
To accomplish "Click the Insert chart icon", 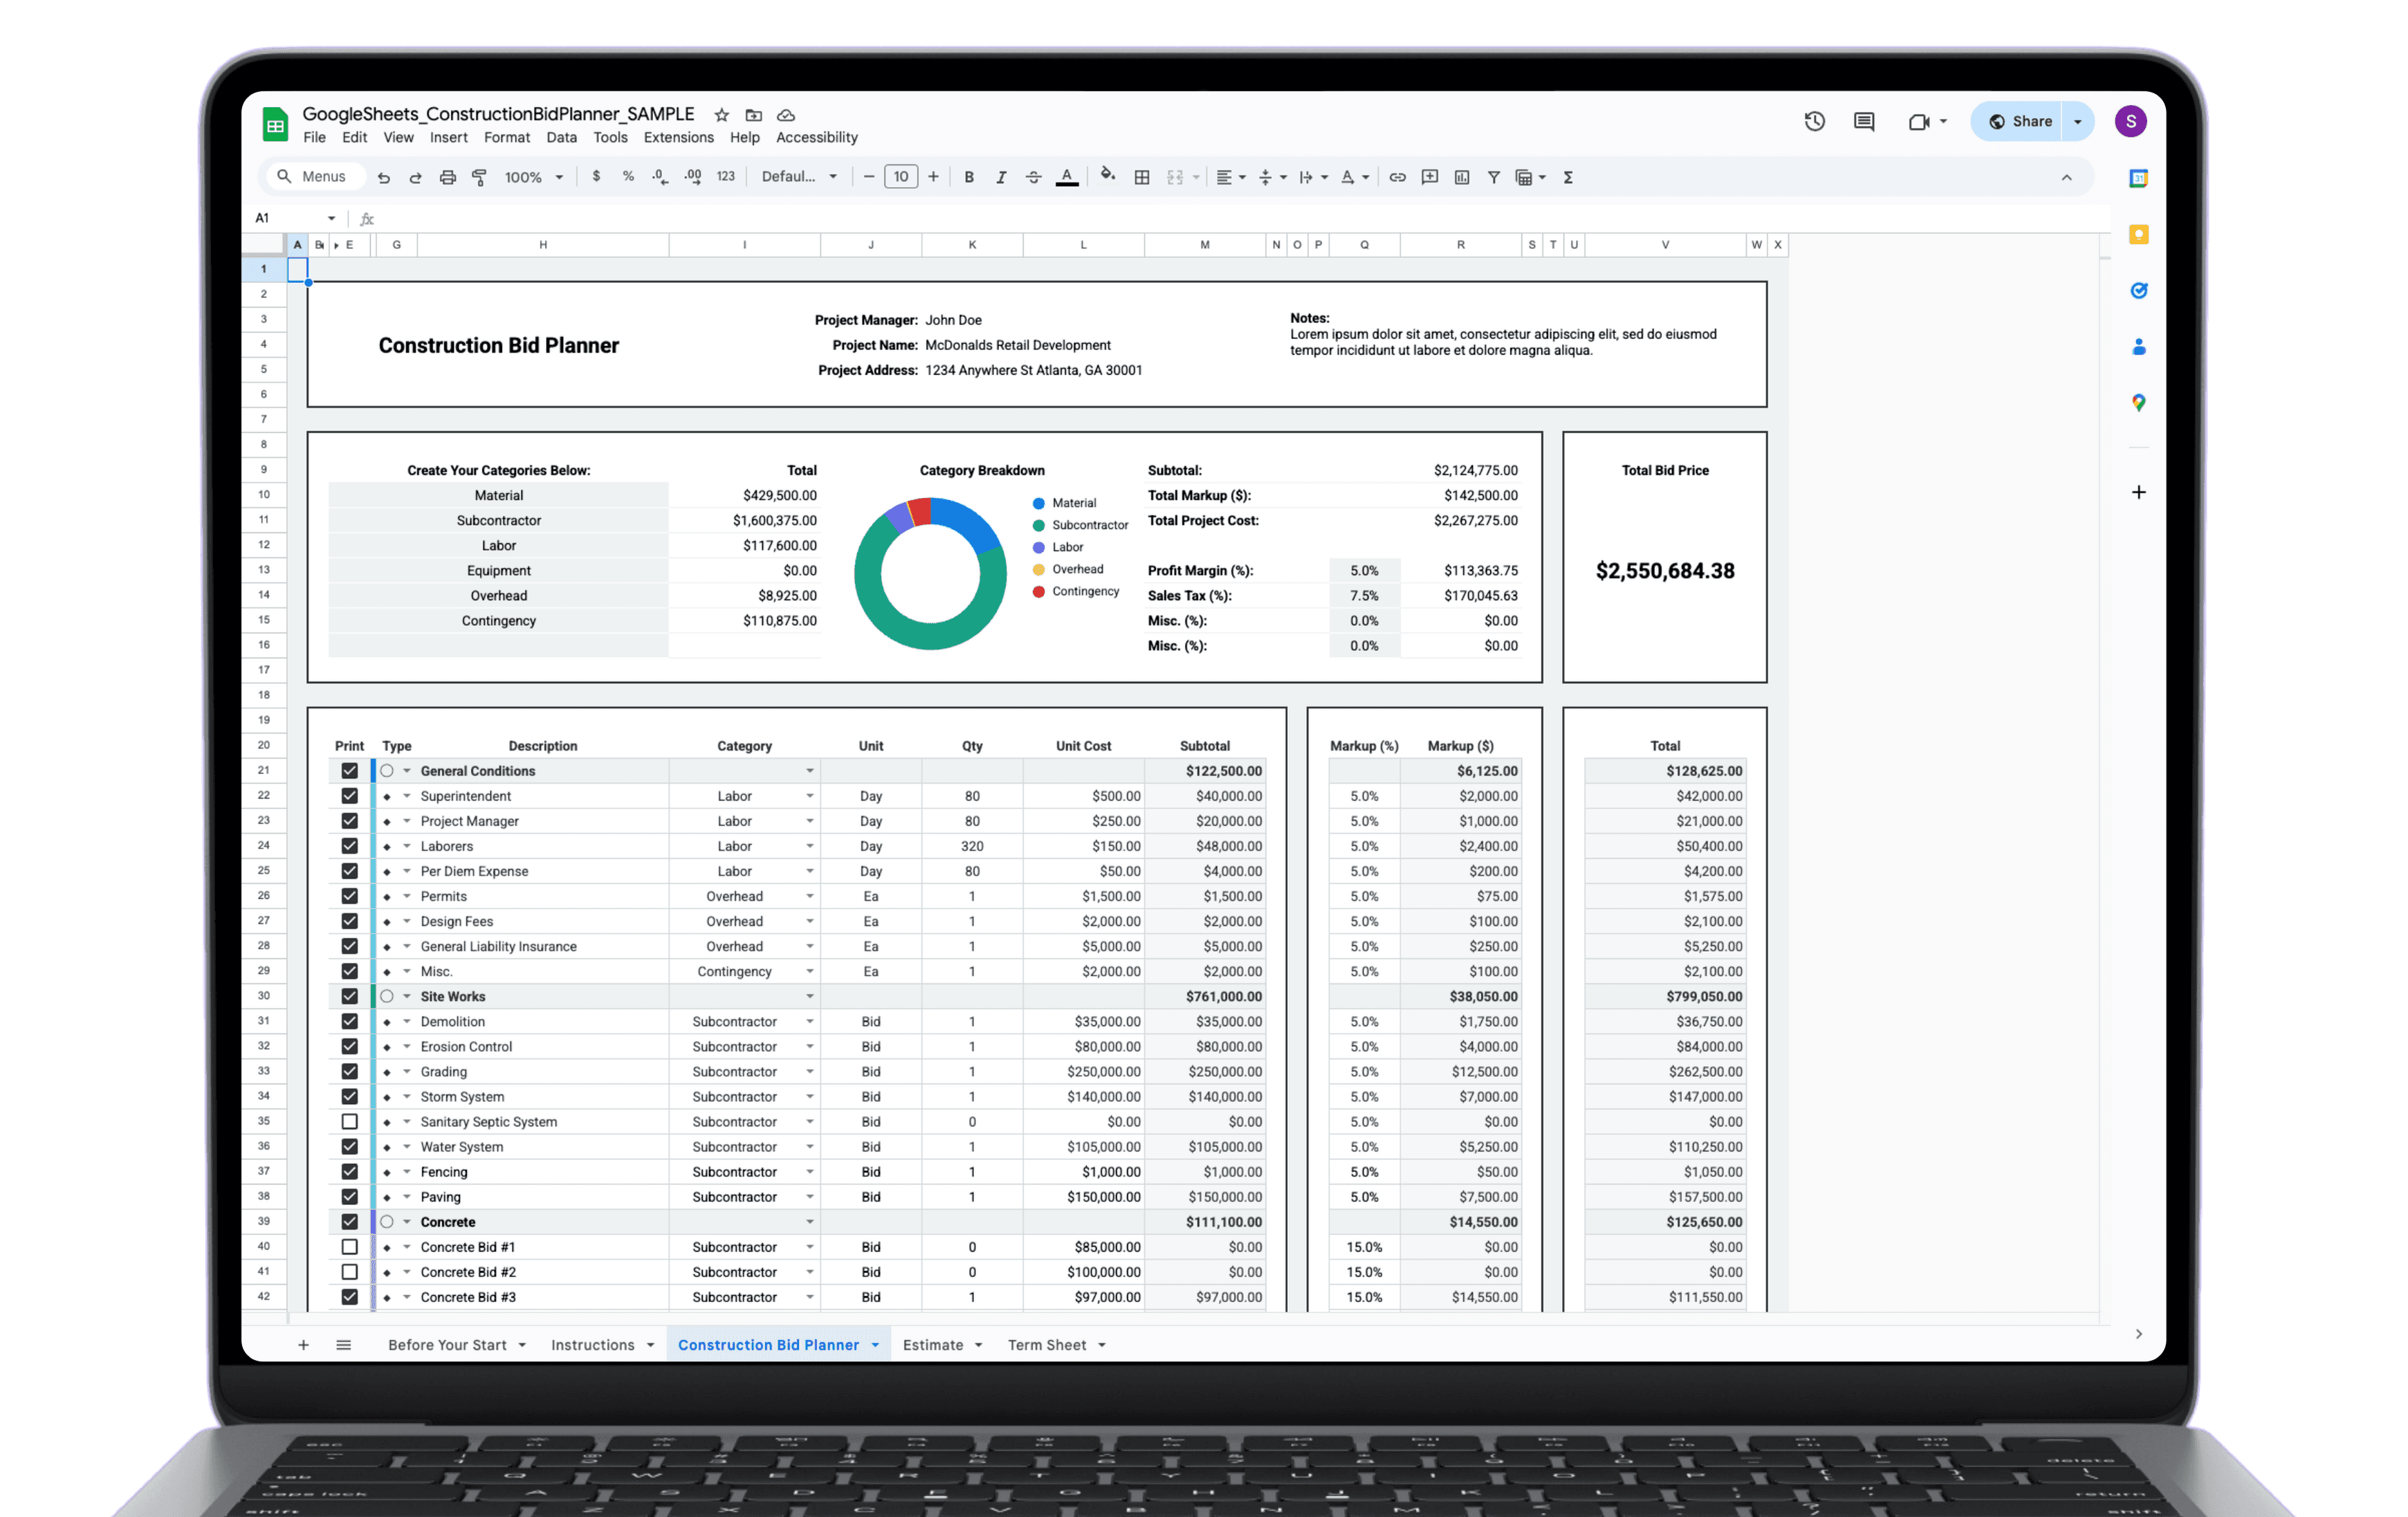I will (1461, 177).
